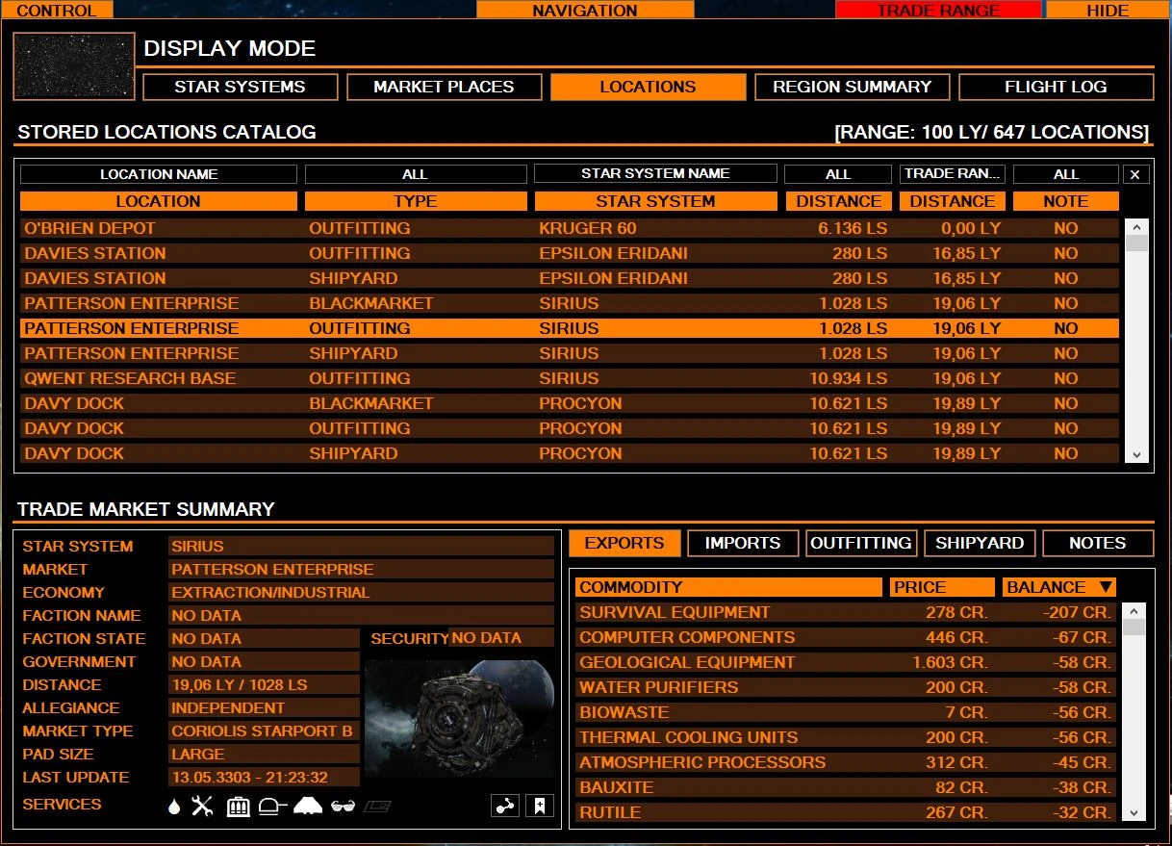Open the SHIPYARD tab in market summary
The width and height of the screenshot is (1172, 846).
[x=980, y=543]
